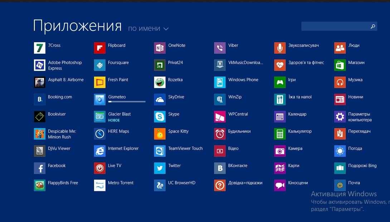Expand the 'по имени' sort dropdown

pyautogui.click(x=148, y=28)
